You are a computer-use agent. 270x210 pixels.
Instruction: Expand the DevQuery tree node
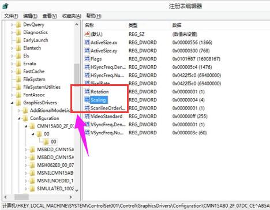tap(12, 25)
